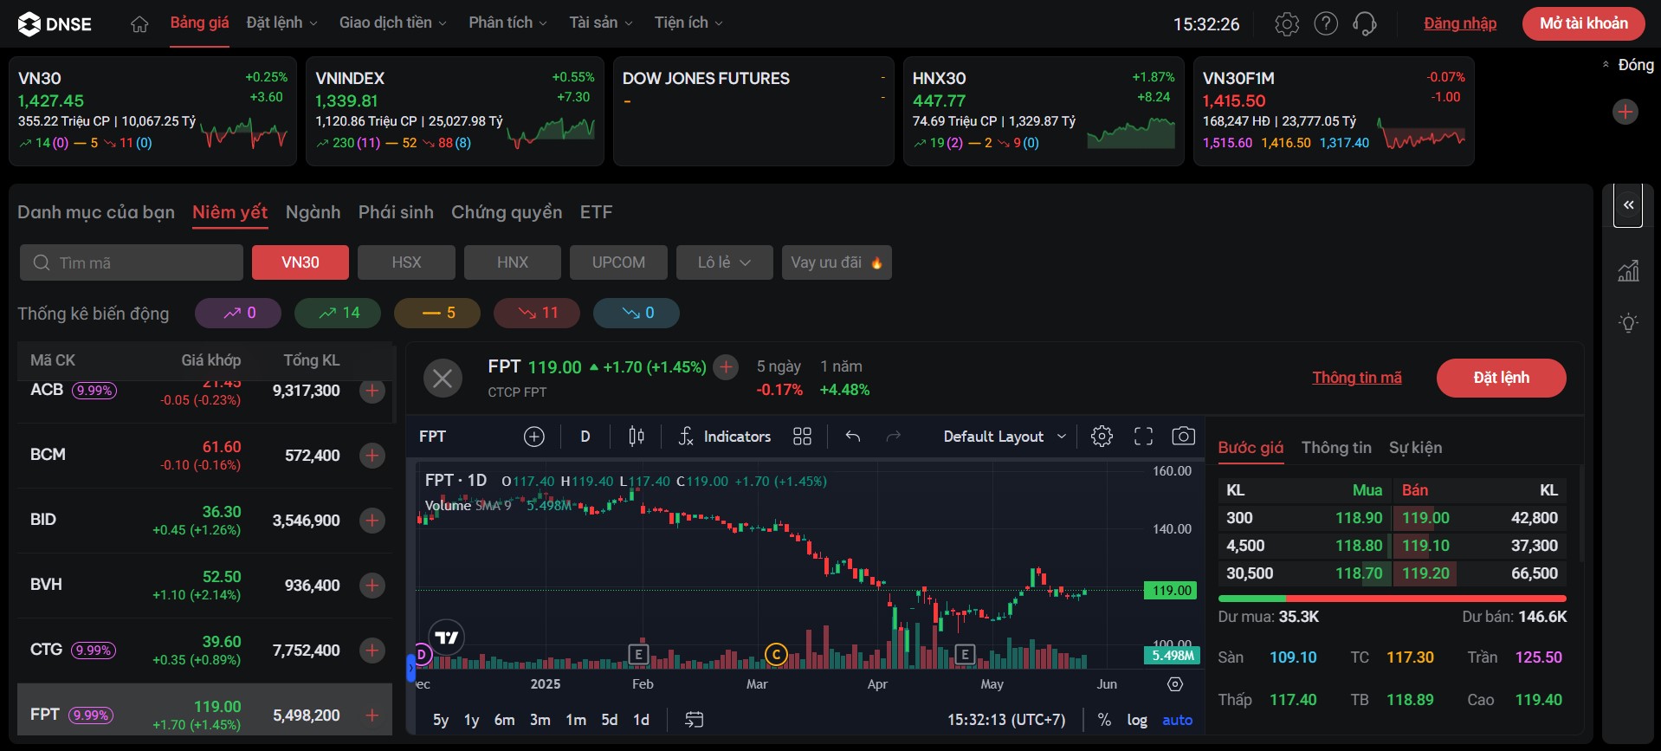
Task: Change chart interval D selector
Action: coord(585,437)
